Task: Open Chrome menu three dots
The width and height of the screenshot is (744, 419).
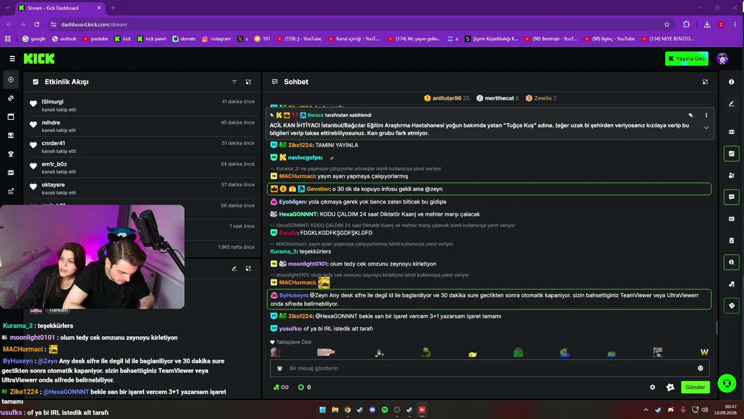Action: coord(735,24)
